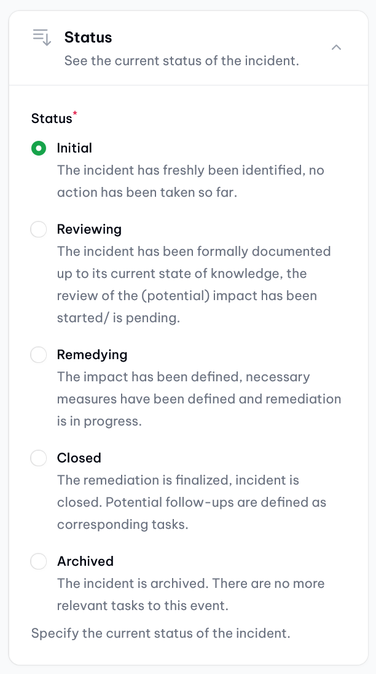Click the Archived option label text
This screenshot has height=674, width=376.
85,561
